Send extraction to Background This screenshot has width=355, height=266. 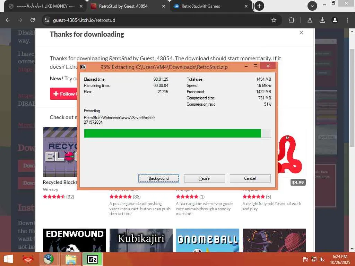[x=158, y=178]
